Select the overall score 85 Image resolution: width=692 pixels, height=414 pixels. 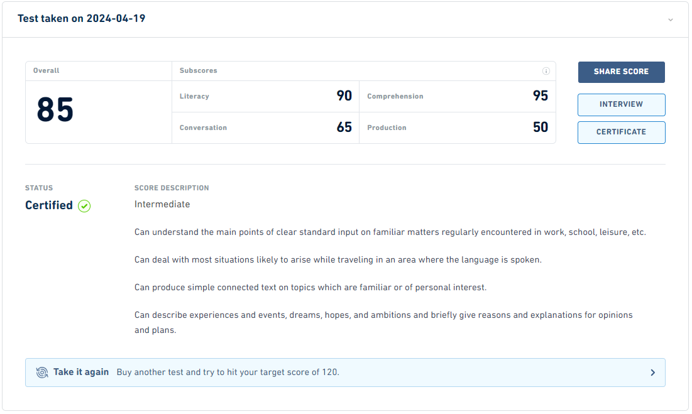pos(55,110)
